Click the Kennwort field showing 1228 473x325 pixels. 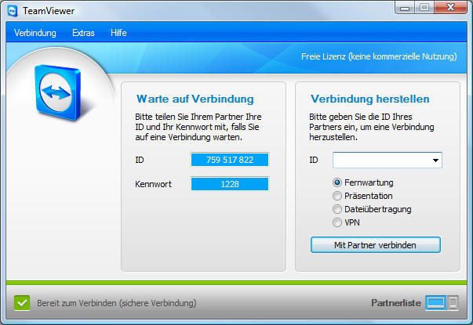[230, 184]
